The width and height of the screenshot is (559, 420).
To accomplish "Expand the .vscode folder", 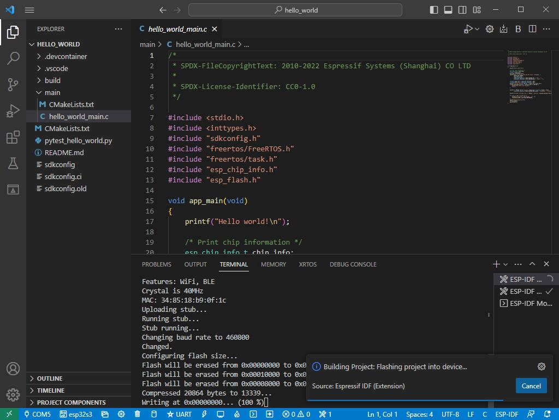I will click(x=56, y=68).
